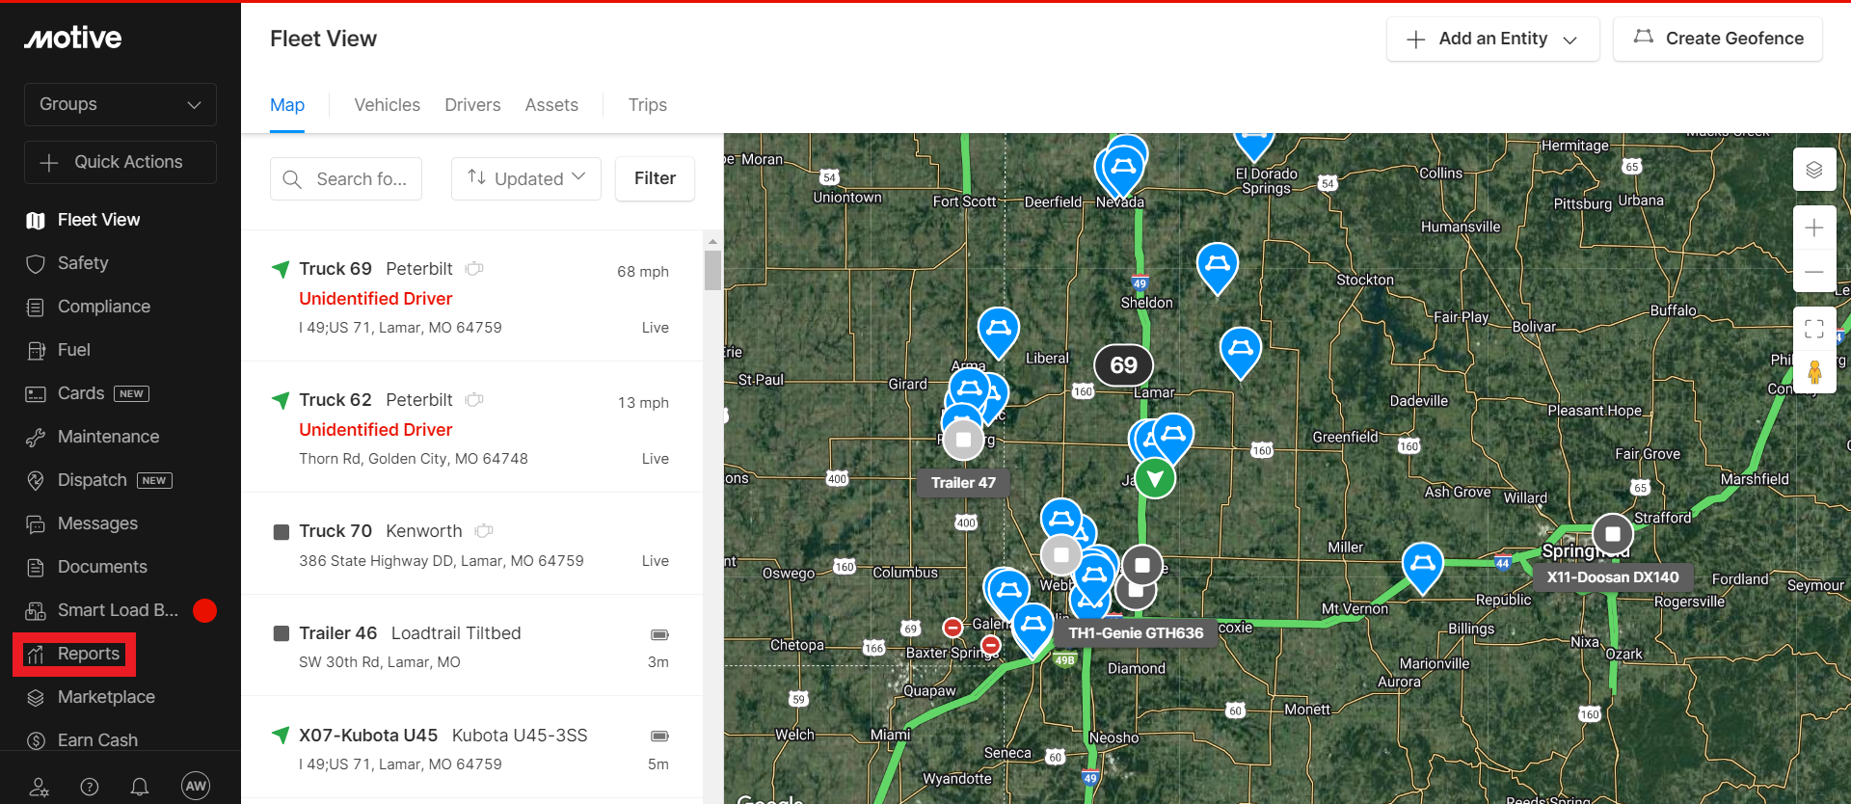Open the Groups dropdown

tap(121, 104)
